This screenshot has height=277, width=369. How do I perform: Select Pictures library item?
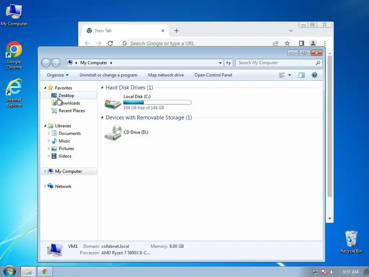click(x=66, y=148)
